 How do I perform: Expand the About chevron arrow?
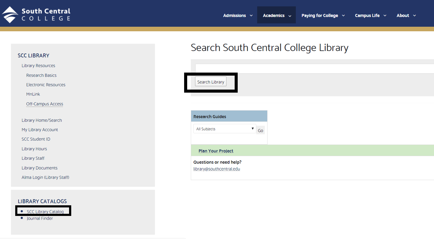[414, 16]
